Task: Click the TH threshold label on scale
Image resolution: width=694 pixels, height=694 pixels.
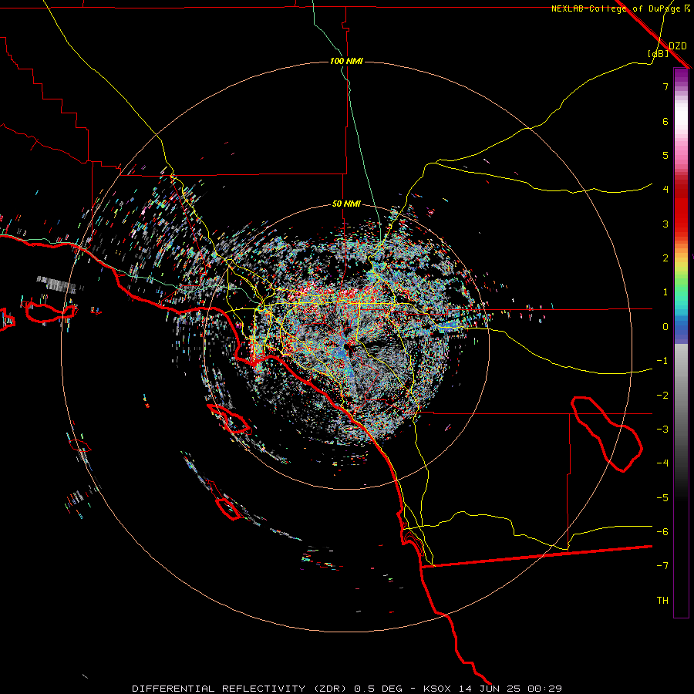Action: [x=662, y=601]
